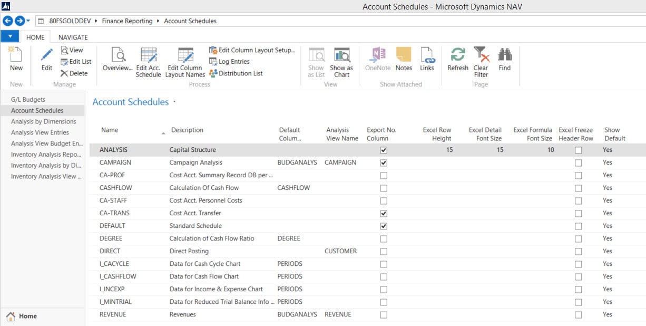
Task: Check Excel Freeze Header Row for REVENUE
Action: [x=579, y=314]
